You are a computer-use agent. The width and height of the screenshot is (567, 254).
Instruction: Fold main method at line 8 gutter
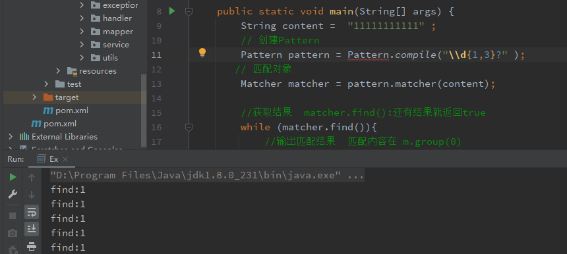tap(189, 12)
